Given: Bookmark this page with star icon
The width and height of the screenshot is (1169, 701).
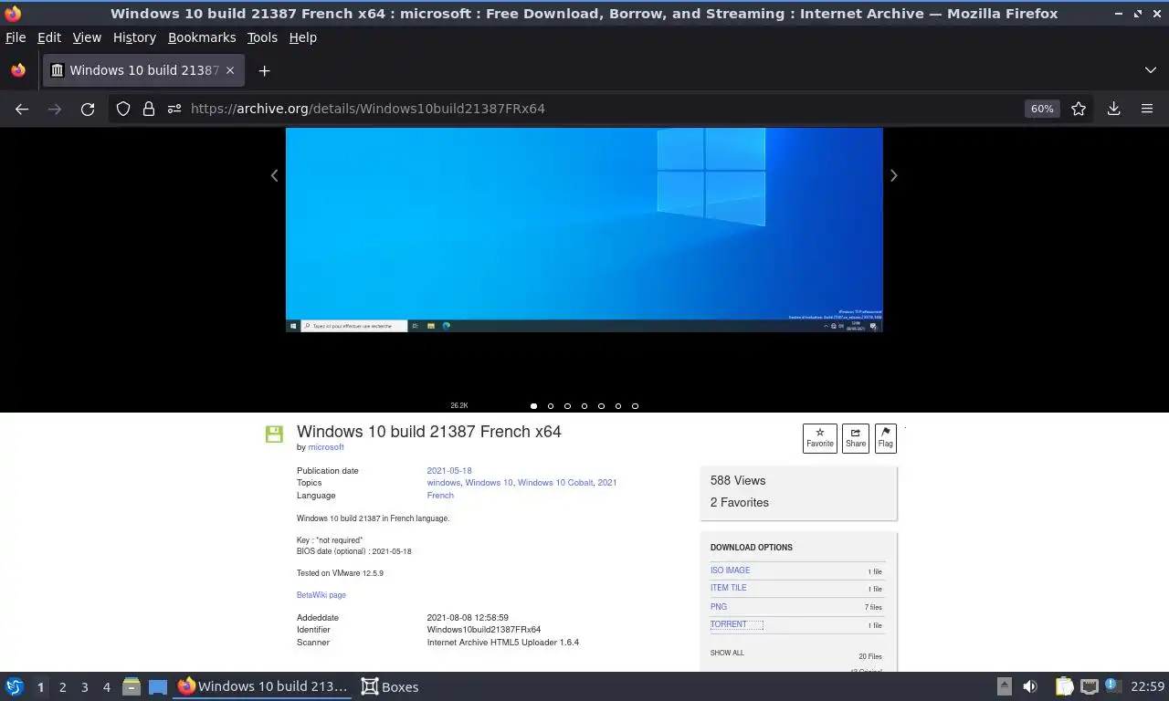Looking at the screenshot, I should tap(1079, 109).
